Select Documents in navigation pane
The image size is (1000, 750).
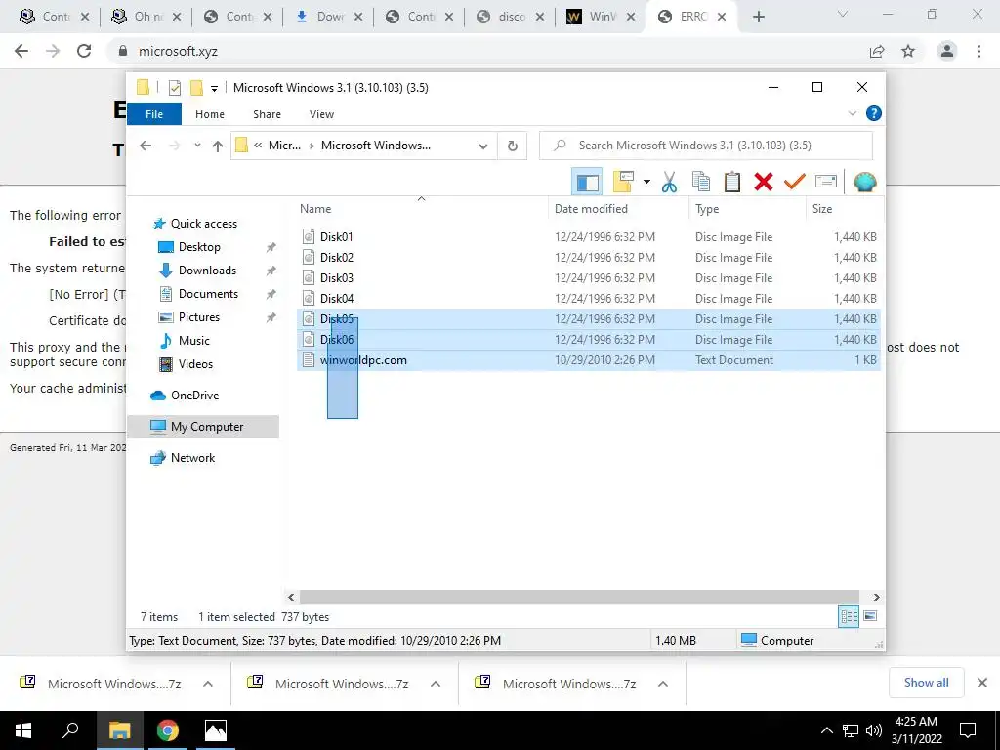[x=209, y=294]
